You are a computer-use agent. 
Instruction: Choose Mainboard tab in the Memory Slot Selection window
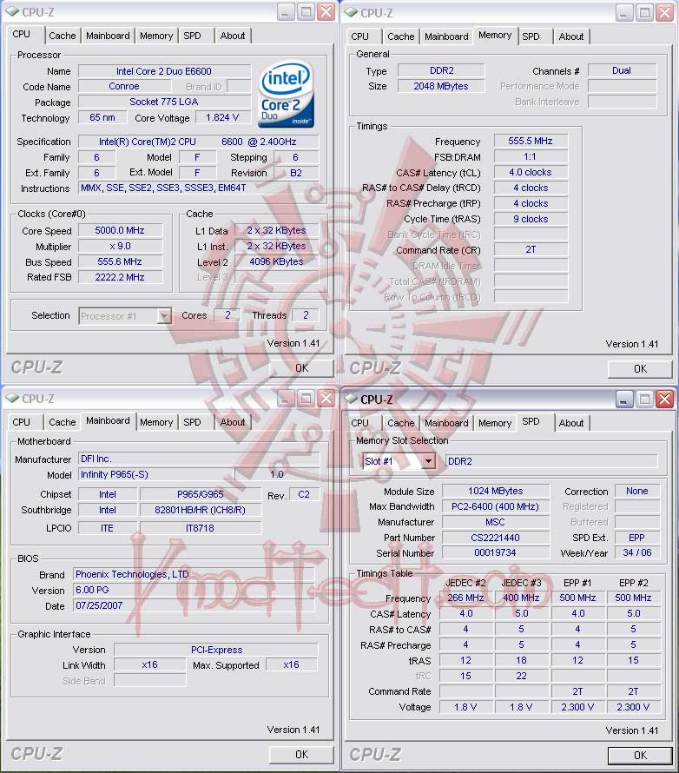click(x=446, y=423)
